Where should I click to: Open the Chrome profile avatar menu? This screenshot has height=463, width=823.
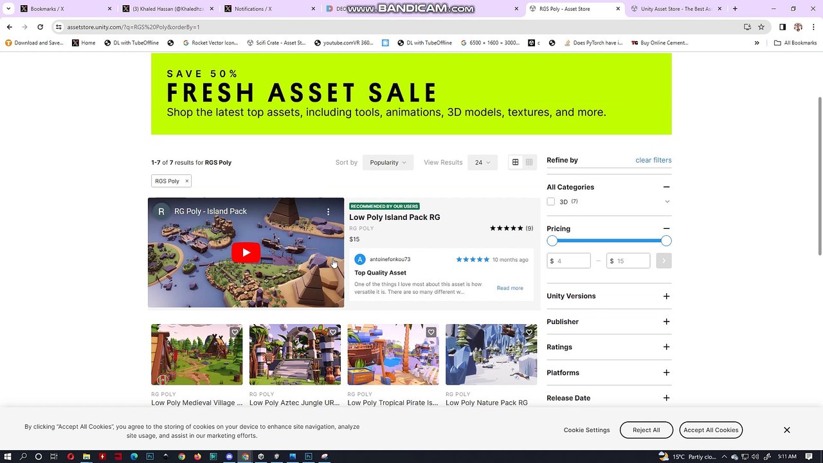[798, 27]
